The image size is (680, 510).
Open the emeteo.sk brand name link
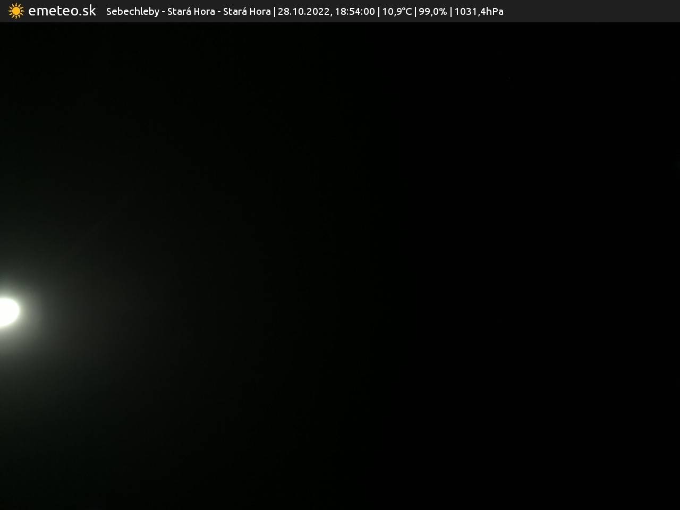(62, 11)
